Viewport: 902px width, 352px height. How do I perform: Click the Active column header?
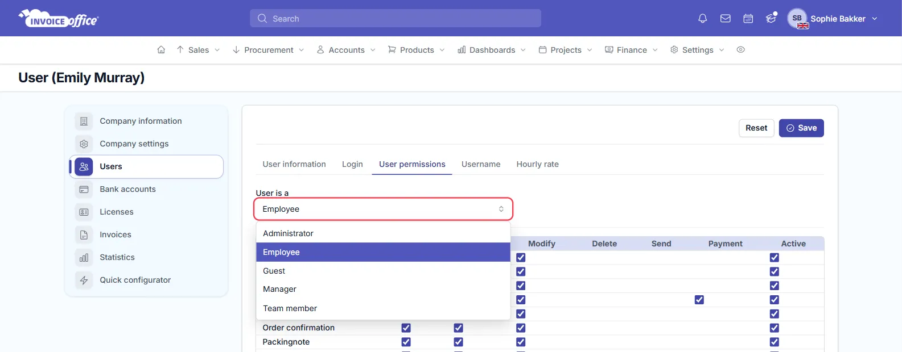click(x=793, y=244)
